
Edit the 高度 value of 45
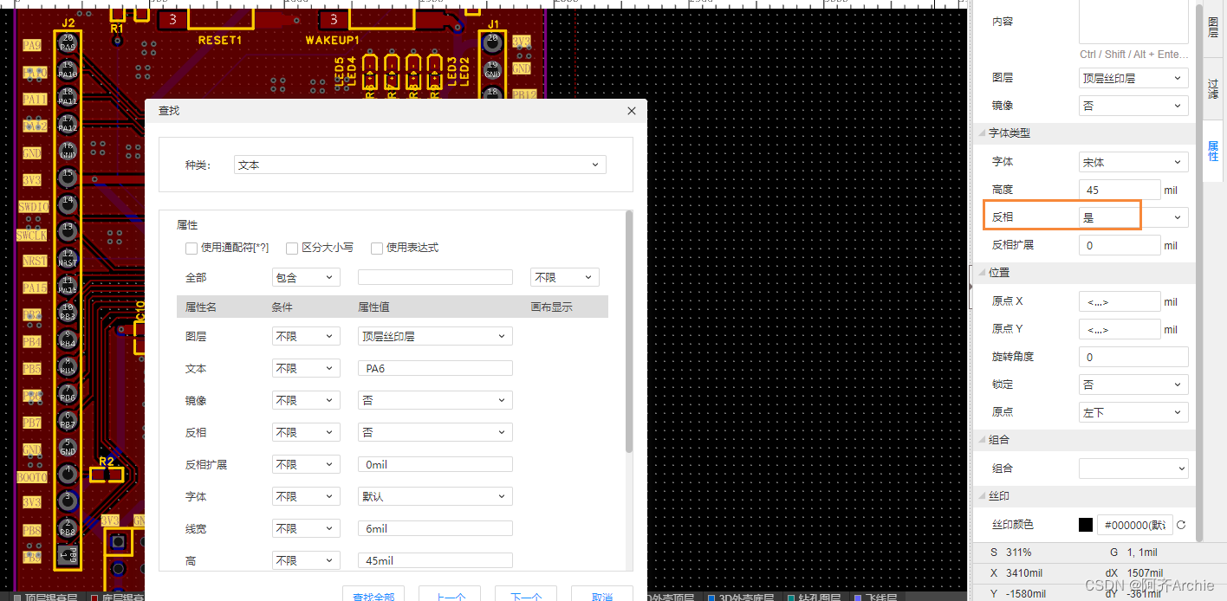coord(1119,189)
